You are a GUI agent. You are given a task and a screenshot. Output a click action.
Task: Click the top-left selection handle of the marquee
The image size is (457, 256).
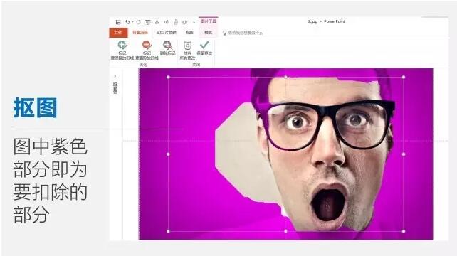pos(168,78)
